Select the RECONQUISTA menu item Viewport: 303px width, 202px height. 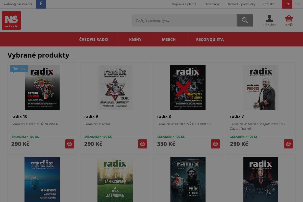coord(210,39)
